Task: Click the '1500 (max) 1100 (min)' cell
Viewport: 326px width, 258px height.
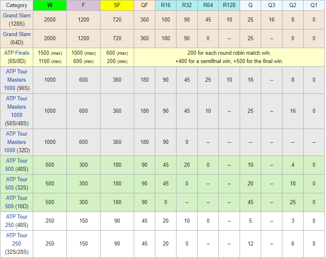Action: [x=50, y=57]
